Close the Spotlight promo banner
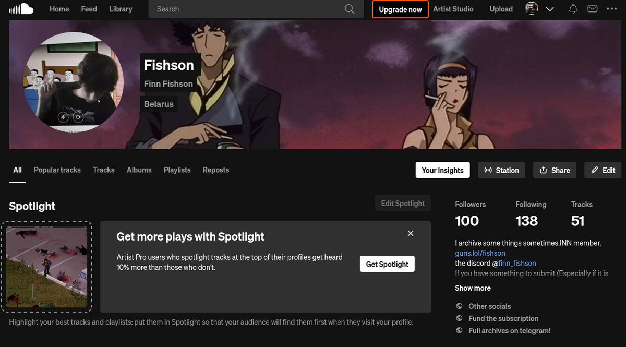The image size is (626, 347). click(411, 233)
